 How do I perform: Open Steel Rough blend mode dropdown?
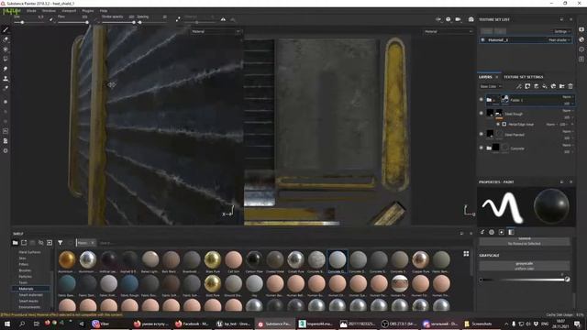(568, 111)
